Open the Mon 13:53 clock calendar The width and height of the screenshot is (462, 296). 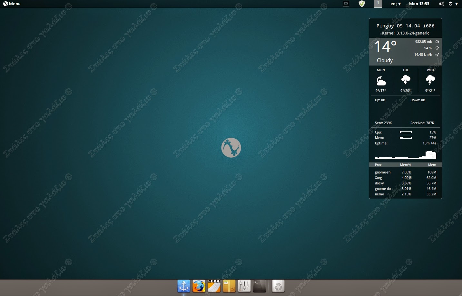click(419, 4)
